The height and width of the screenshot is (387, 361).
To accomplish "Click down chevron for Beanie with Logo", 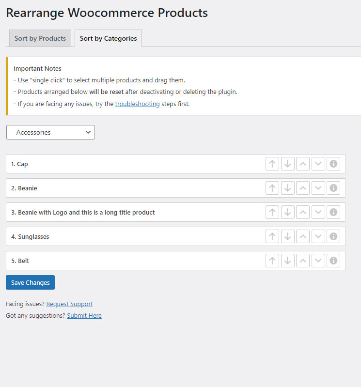I will pyautogui.click(x=318, y=212).
